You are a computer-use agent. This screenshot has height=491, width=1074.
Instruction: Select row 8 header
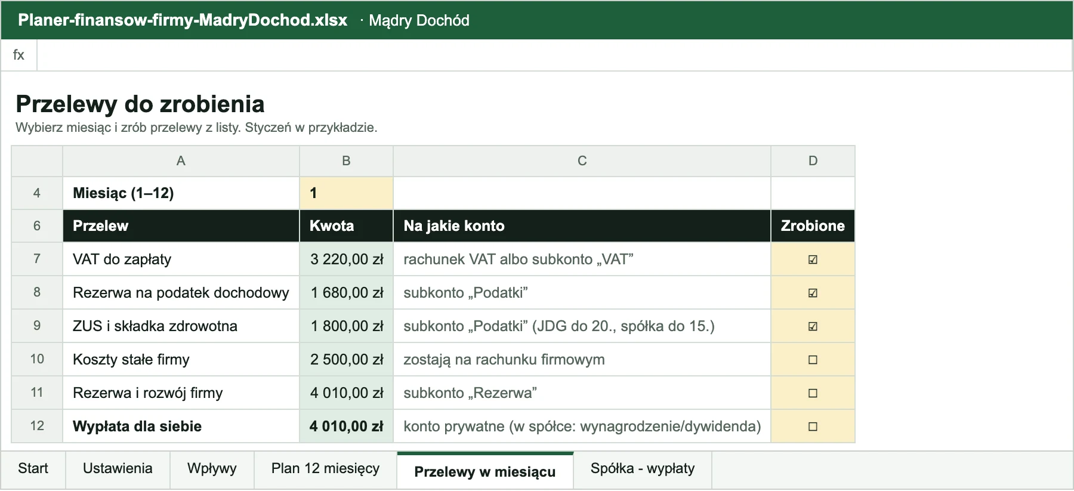click(x=37, y=292)
